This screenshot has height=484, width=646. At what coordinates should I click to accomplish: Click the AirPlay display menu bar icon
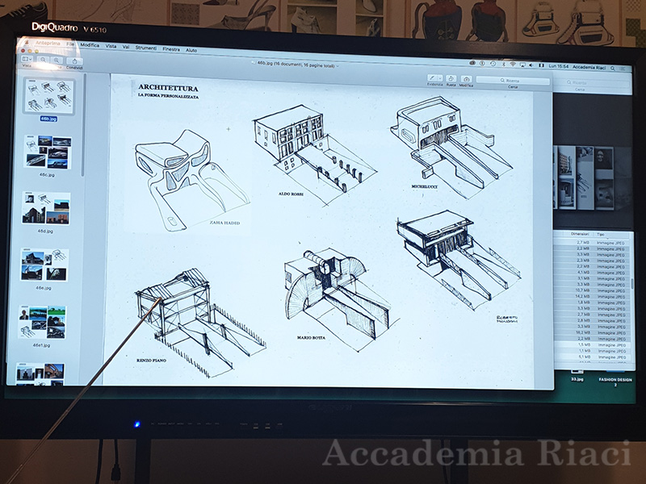pos(522,65)
